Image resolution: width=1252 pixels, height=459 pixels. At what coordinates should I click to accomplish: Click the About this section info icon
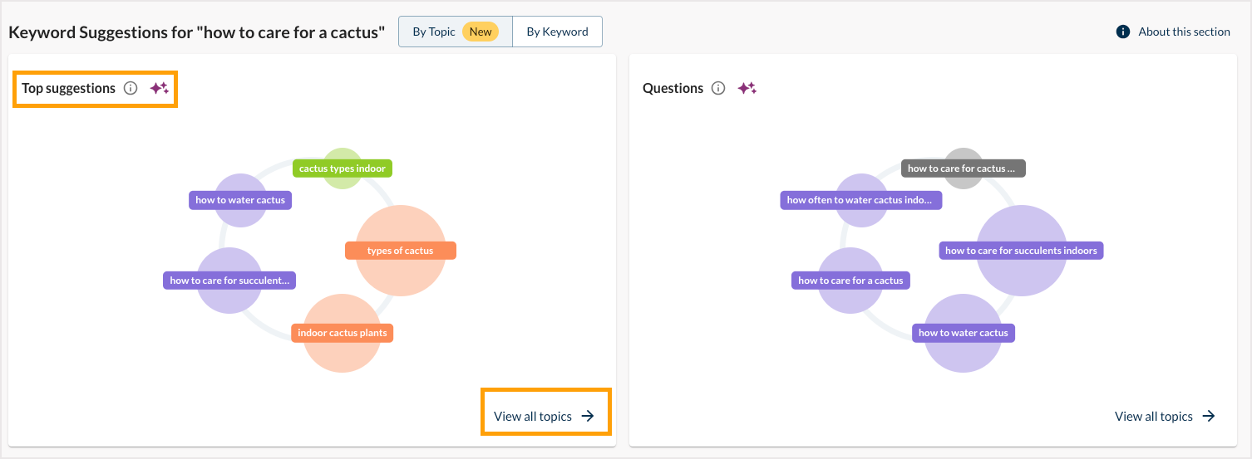(x=1123, y=32)
